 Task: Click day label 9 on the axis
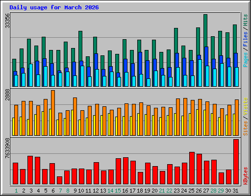pos(75,191)
